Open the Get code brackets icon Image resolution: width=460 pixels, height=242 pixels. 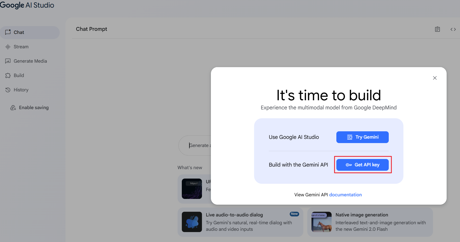click(453, 29)
